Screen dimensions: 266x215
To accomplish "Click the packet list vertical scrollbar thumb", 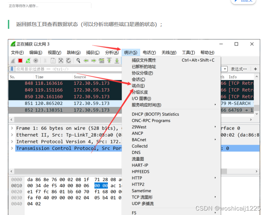I will pos(257,108).
